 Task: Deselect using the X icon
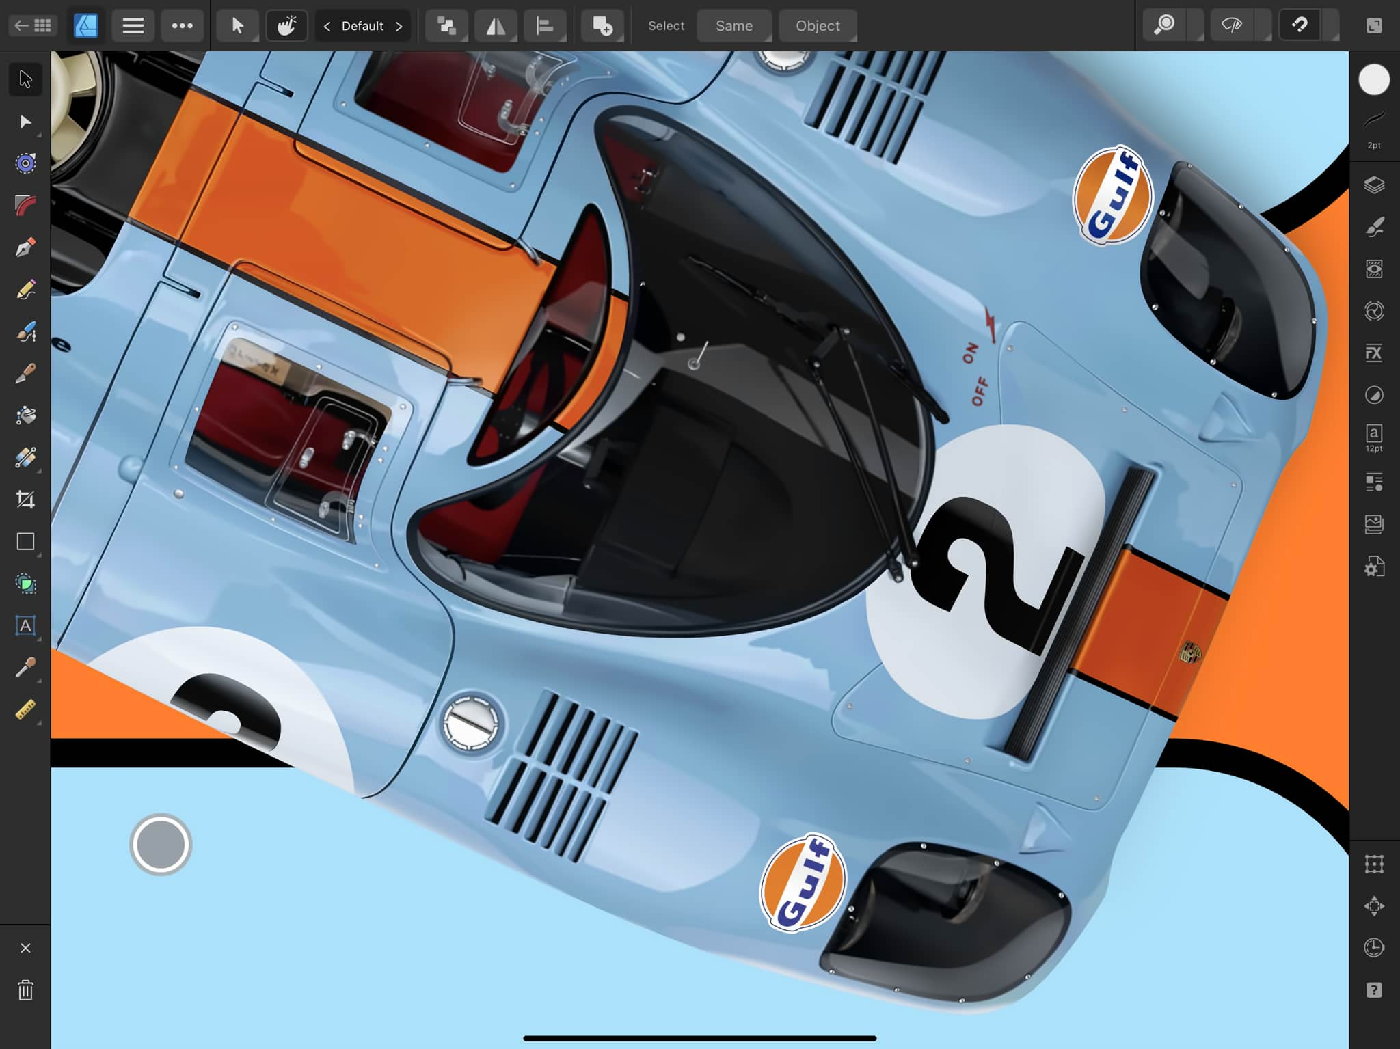pos(25,948)
